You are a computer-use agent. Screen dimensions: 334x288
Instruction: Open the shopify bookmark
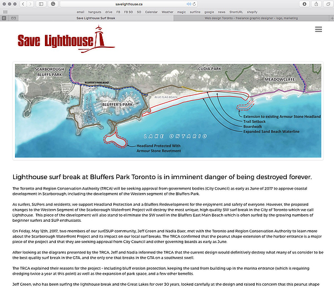252,12
